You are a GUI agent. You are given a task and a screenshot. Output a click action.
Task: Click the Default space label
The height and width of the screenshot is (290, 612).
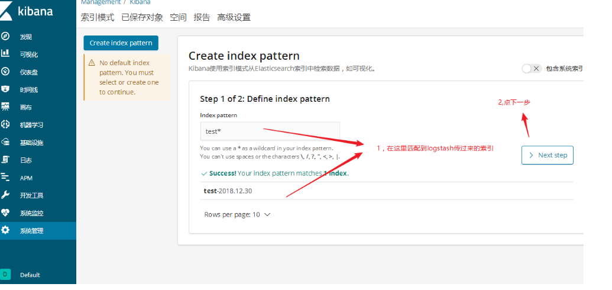point(30,275)
